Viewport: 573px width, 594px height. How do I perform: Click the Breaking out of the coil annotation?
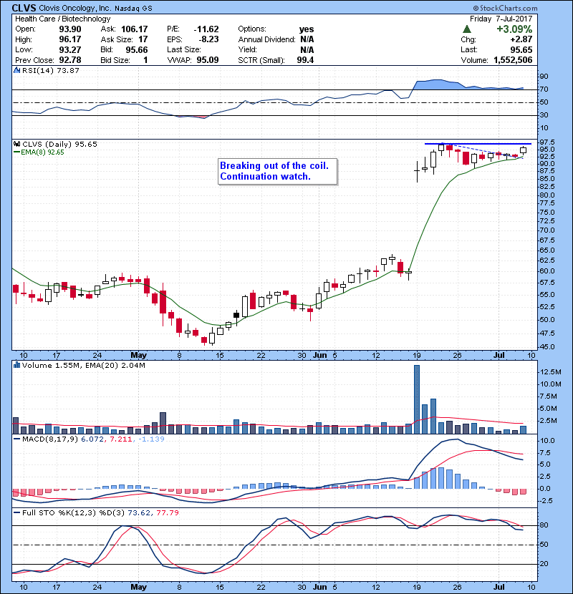click(278, 171)
